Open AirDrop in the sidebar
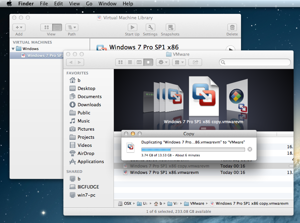This screenshot has width=300, height=223. 86,153
